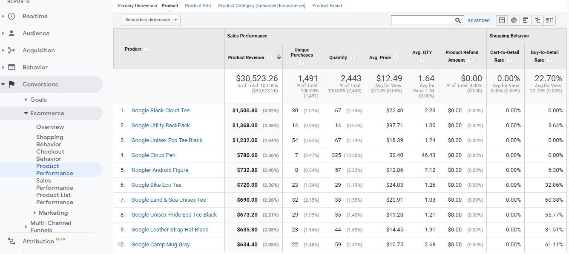569x254 pixels.
Task: Expand the Marketing submenu
Action: click(34, 213)
